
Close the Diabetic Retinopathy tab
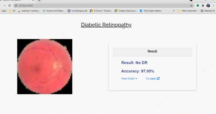click(x=33, y=0)
